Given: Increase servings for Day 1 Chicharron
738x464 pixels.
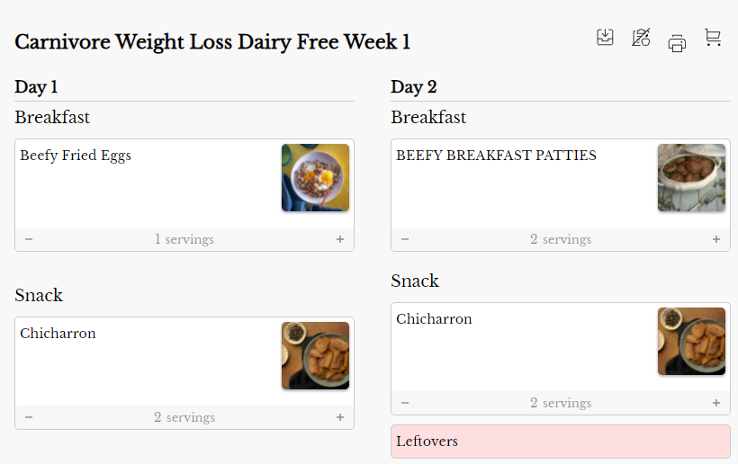Looking at the screenshot, I should click(x=340, y=417).
